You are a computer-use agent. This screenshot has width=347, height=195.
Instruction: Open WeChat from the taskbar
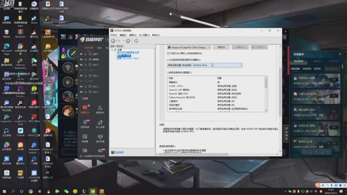coord(66,191)
